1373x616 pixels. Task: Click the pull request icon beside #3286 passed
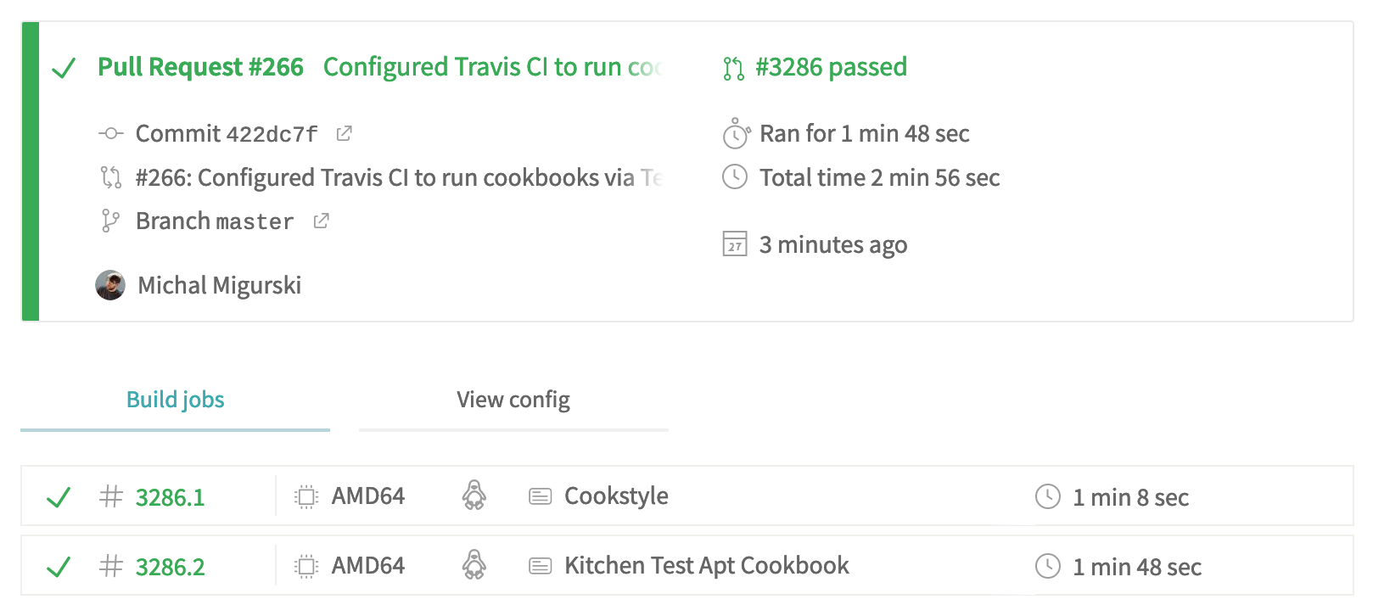733,68
